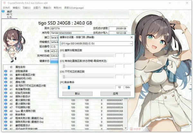The height and width of the screenshot is (133, 193).
Task: Click status icon for A3 初始无效块数
Action: [x=5, y=93]
